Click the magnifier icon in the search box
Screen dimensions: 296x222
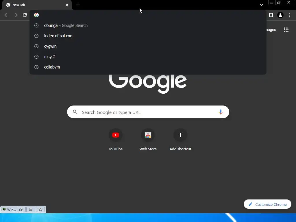(x=75, y=112)
